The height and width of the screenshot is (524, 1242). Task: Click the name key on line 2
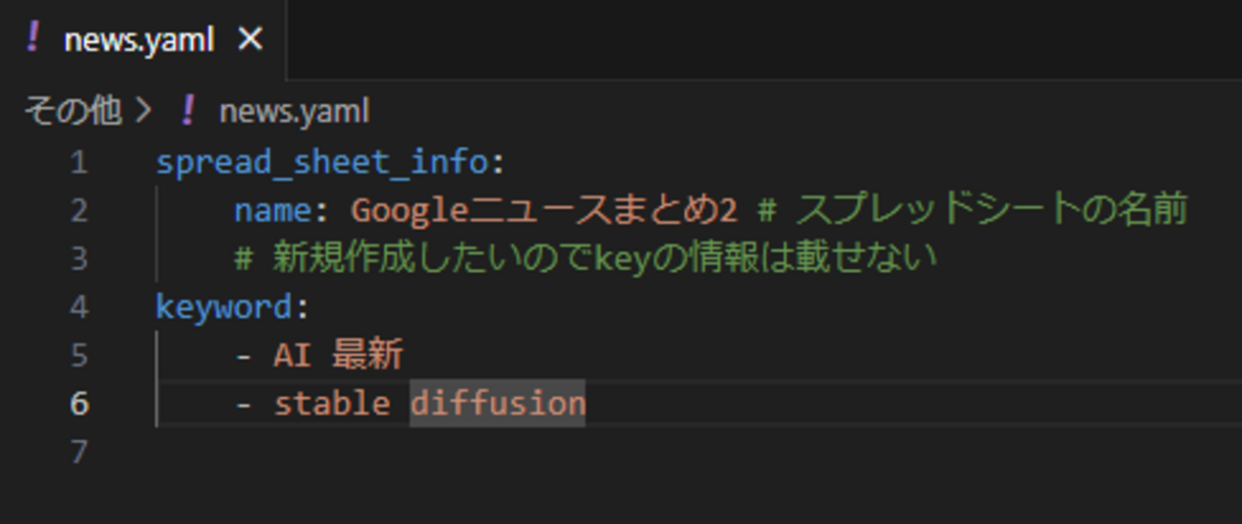point(273,210)
